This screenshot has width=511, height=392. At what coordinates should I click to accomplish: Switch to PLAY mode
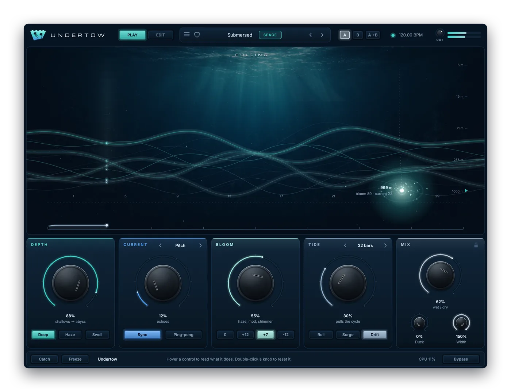click(x=132, y=35)
